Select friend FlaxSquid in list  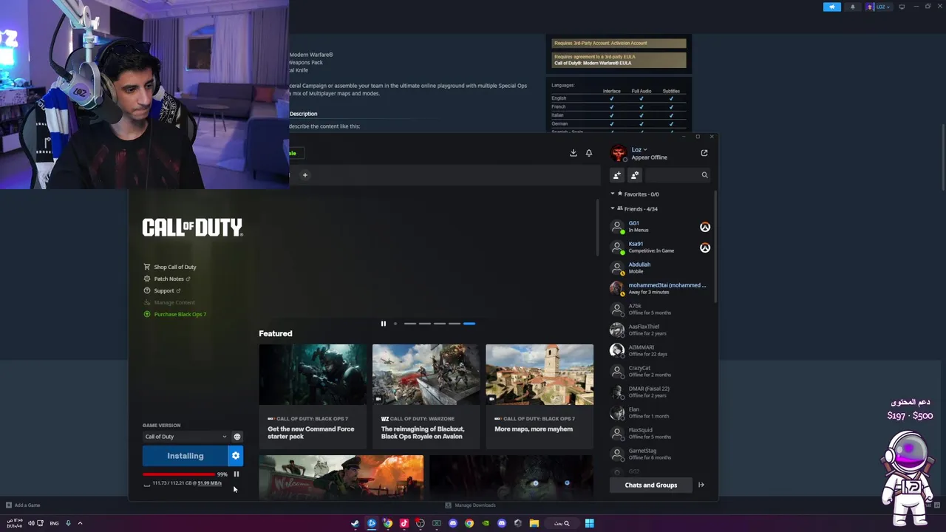(659, 434)
